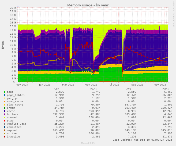Click the 'Munin 2.0.73' footer text

pyautogui.click(x=88, y=143)
